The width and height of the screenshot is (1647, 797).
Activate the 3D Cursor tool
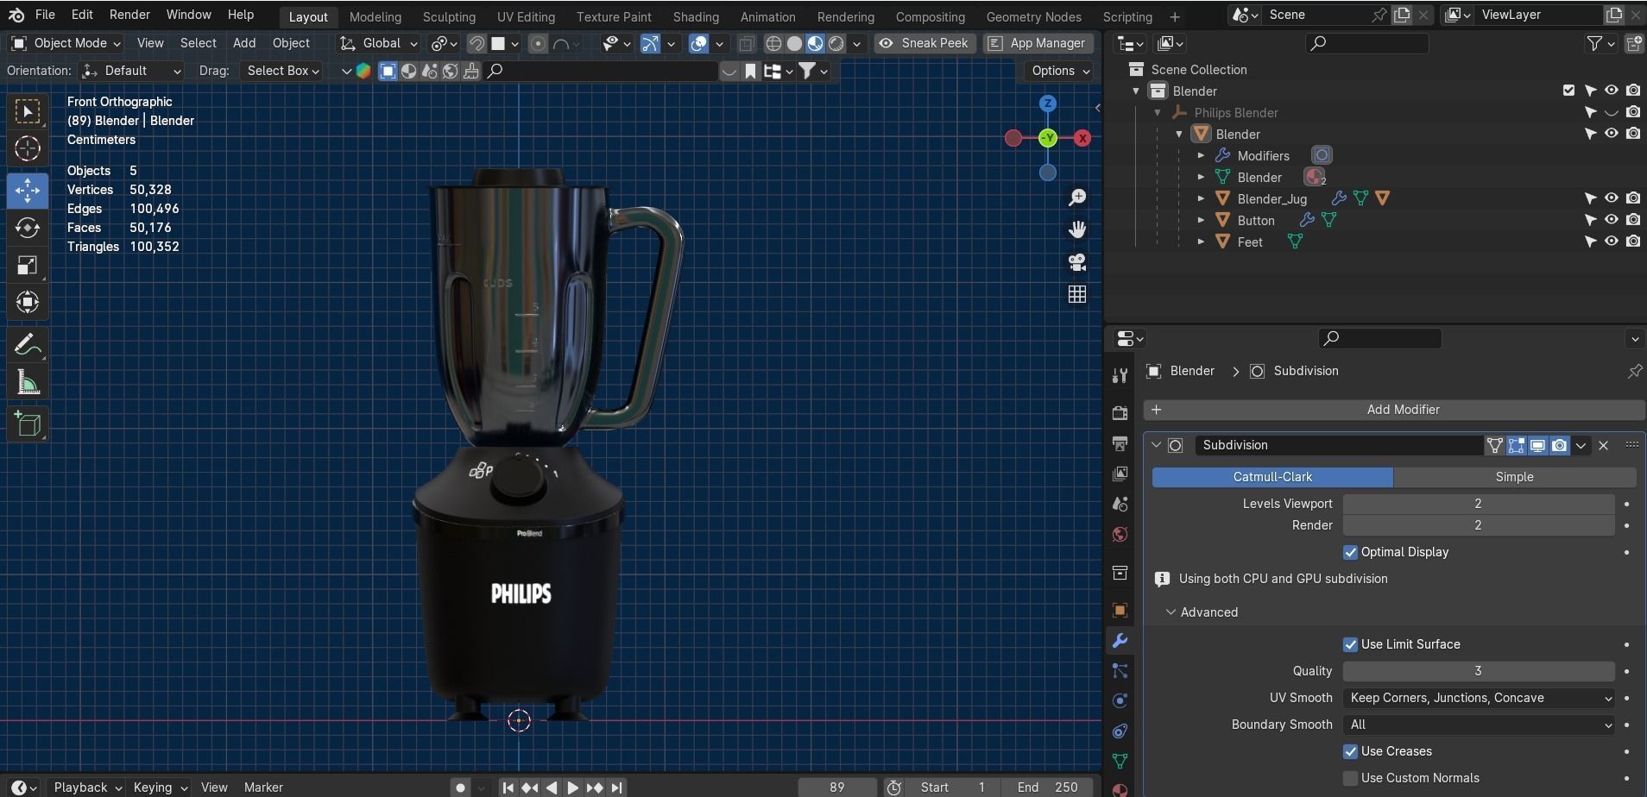[28, 149]
